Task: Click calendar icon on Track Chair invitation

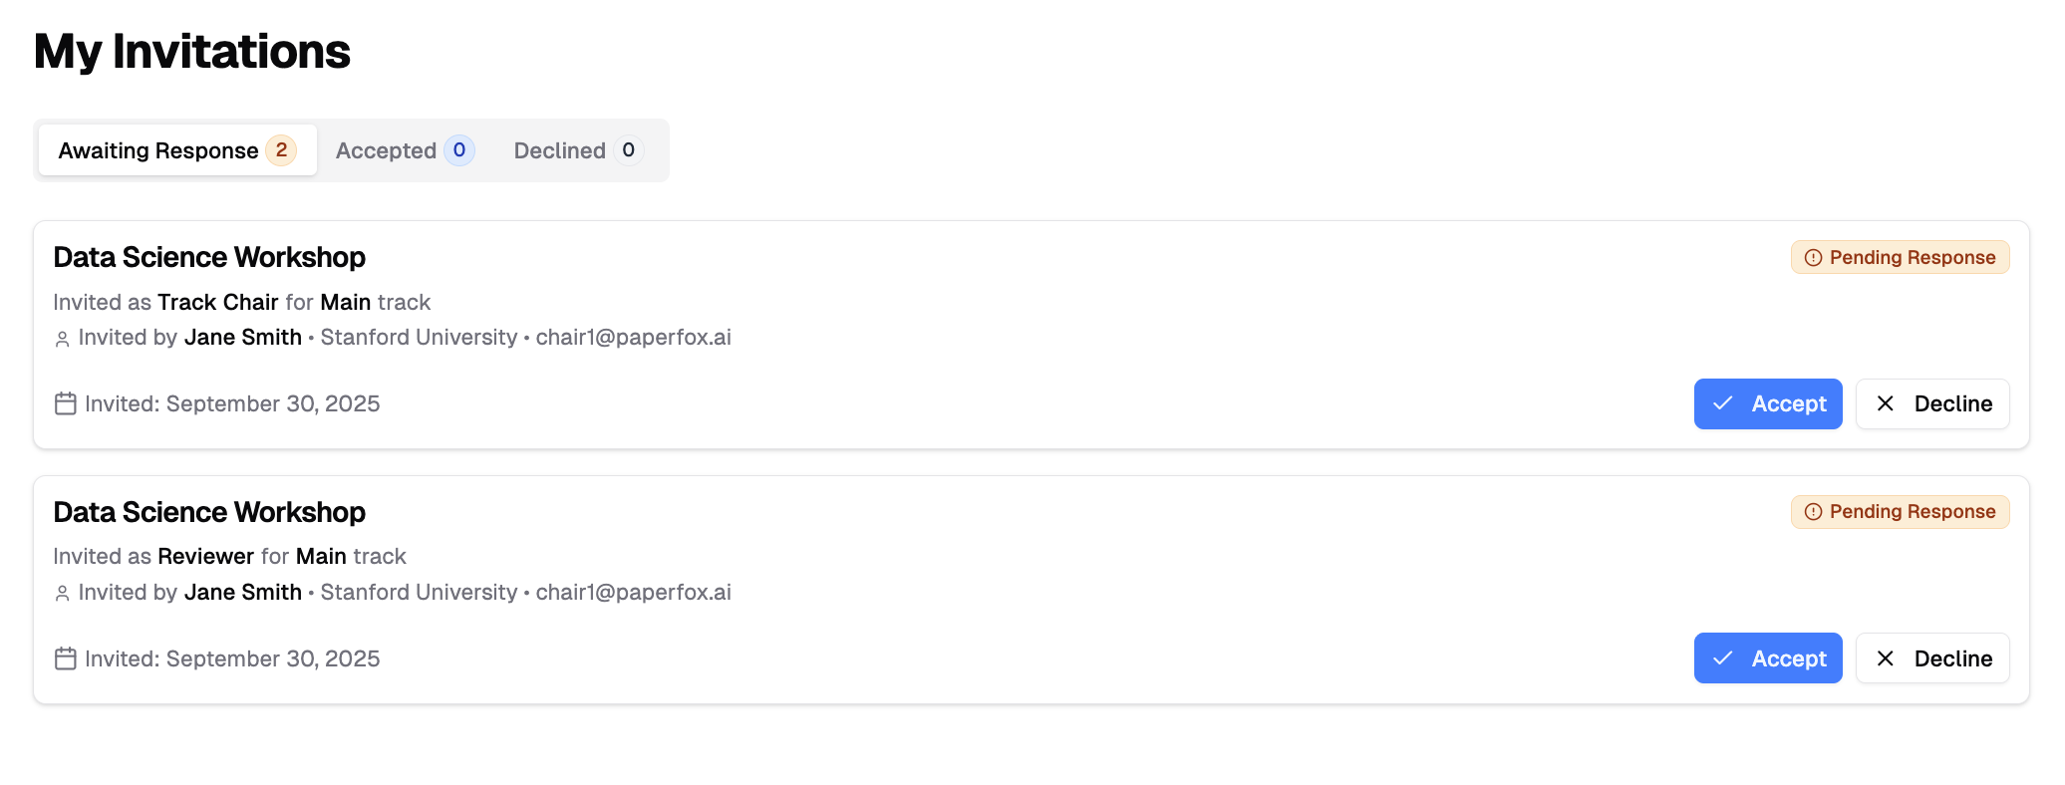Action: 66,403
